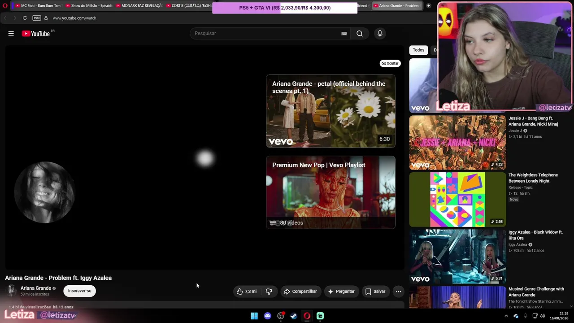Open the Windows Start menu

[254, 316]
